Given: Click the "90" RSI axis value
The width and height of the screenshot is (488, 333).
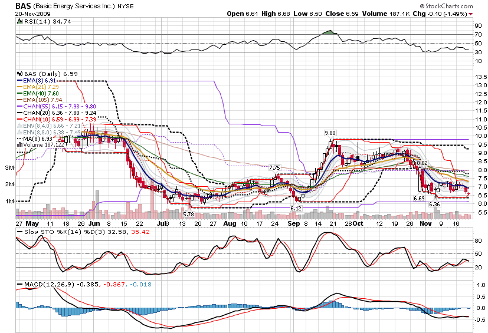Looking at the screenshot, I should click(x=478, y=26).
